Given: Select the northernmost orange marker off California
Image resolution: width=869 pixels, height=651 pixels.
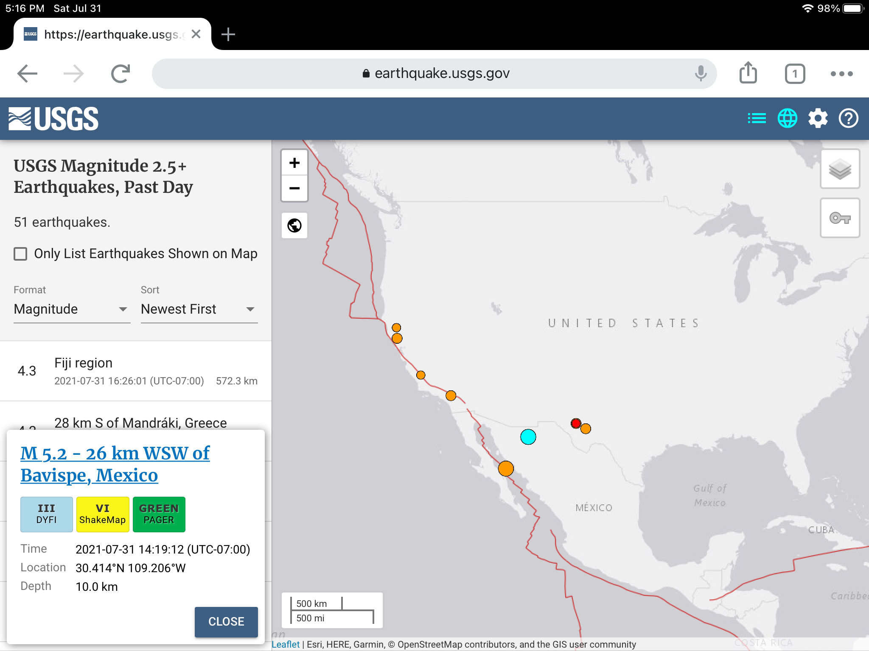Looking at the screenshot, I should point(396,328).
